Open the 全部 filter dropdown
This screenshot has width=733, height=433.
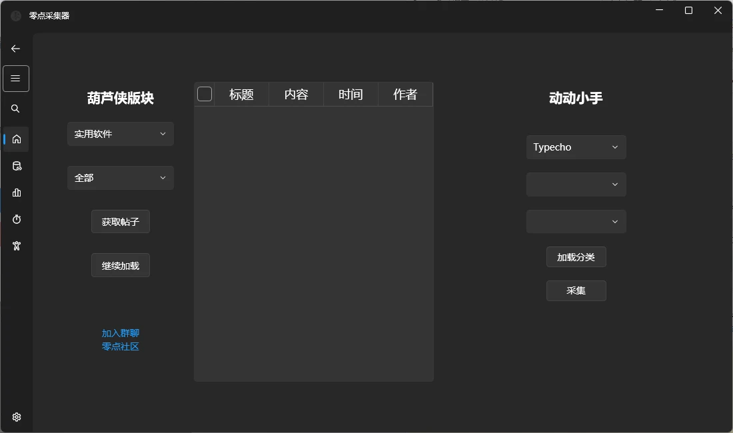[x=121, y=178]
